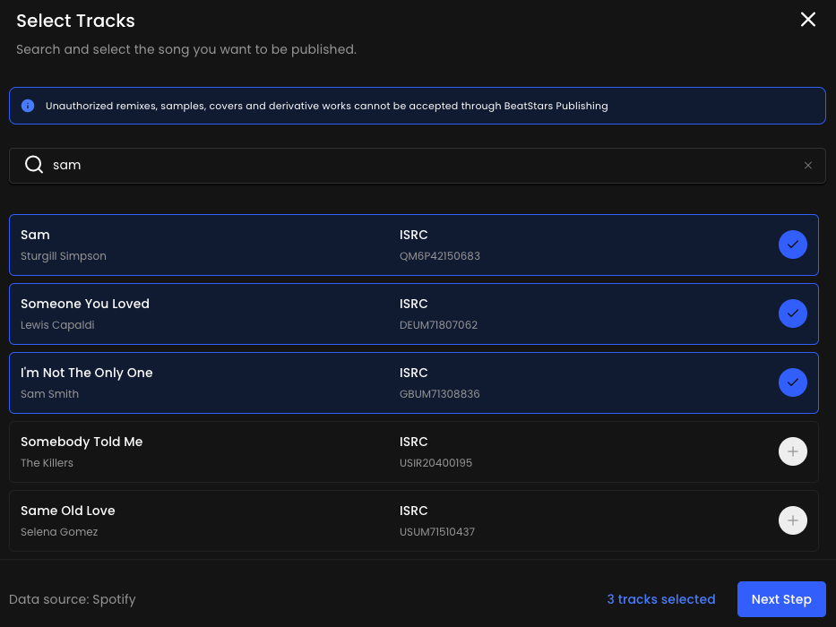Screen dimensions: 836x627
Task: Click the search magnifier icon
Action: coord(33,165)
